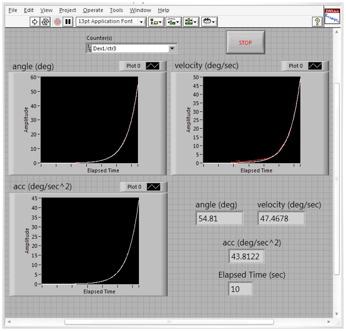346x331 pixels.
Task: Click Plot 0 legend swatch on velocity graph
Action: [315, 66]
